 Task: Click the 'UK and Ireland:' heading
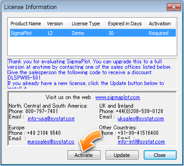pyautogui.click(x=116, y=106)
